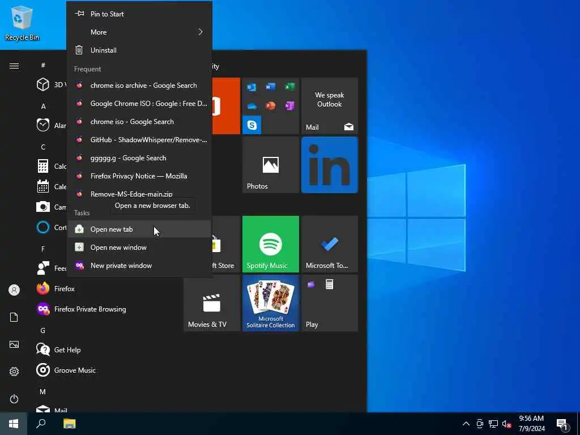This screenshot has width=580, height=435.
Task: Open the Action Center notifications icon
Action: point(563,424)
